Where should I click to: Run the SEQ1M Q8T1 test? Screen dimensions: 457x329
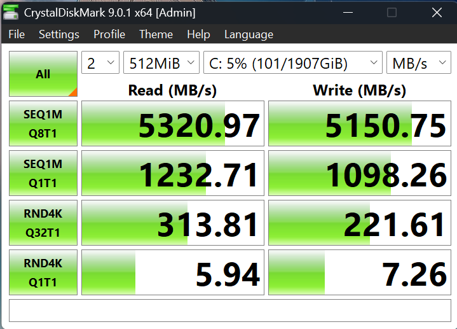43,123
